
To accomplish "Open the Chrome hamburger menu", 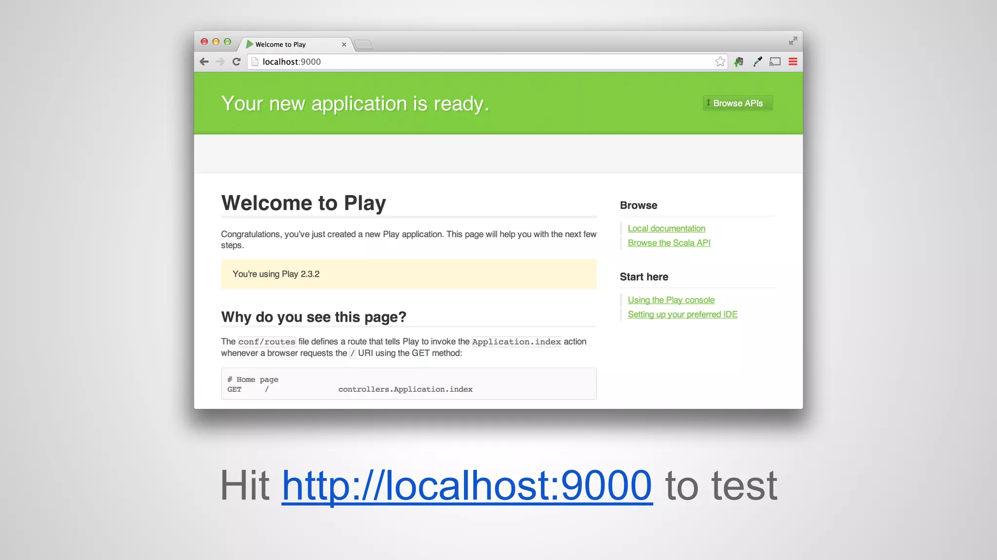I will [793, 62].
